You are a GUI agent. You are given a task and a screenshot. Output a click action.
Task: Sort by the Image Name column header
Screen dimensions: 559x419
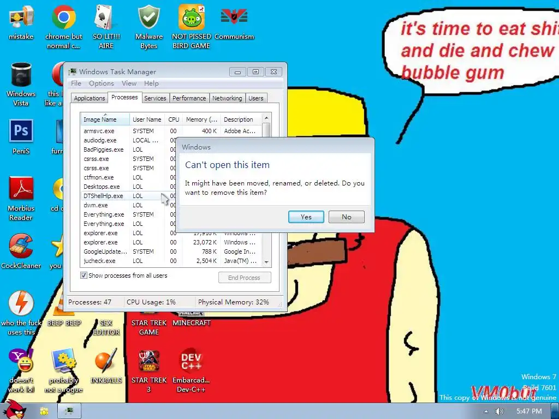105,119
